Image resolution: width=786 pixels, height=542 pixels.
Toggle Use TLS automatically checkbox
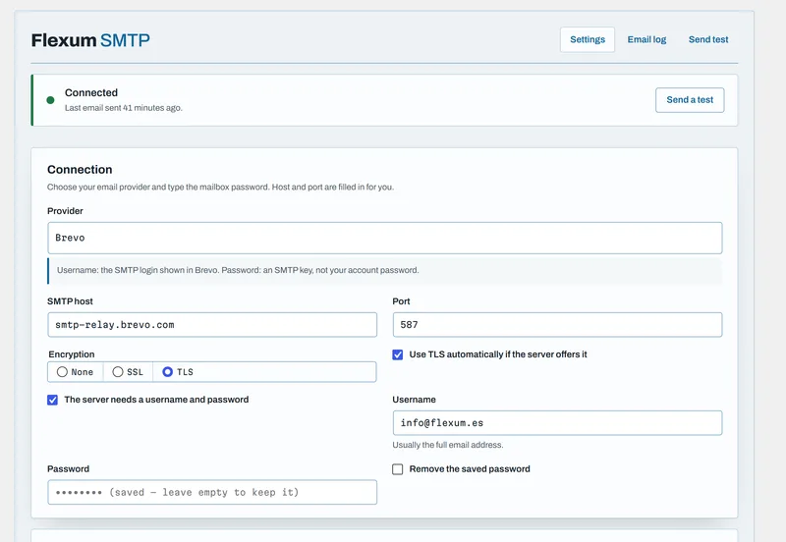(x=398, y=354)
